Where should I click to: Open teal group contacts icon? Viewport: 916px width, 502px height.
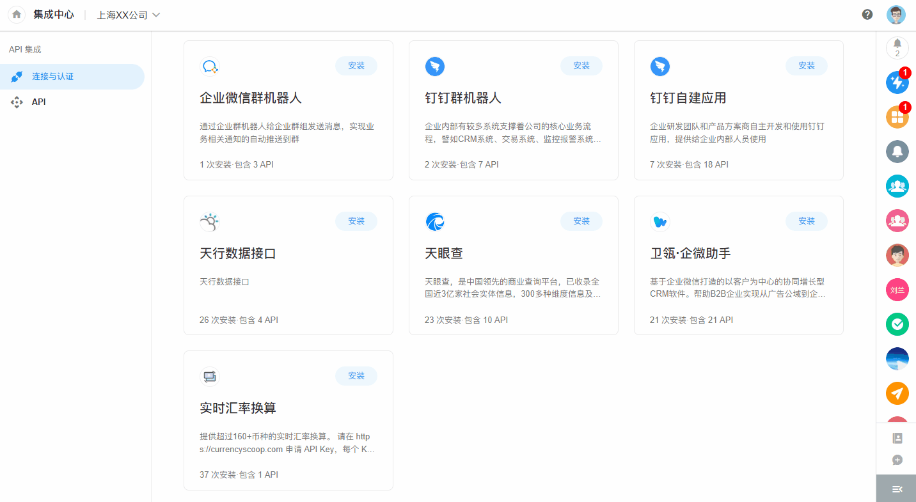pos(897,186)
